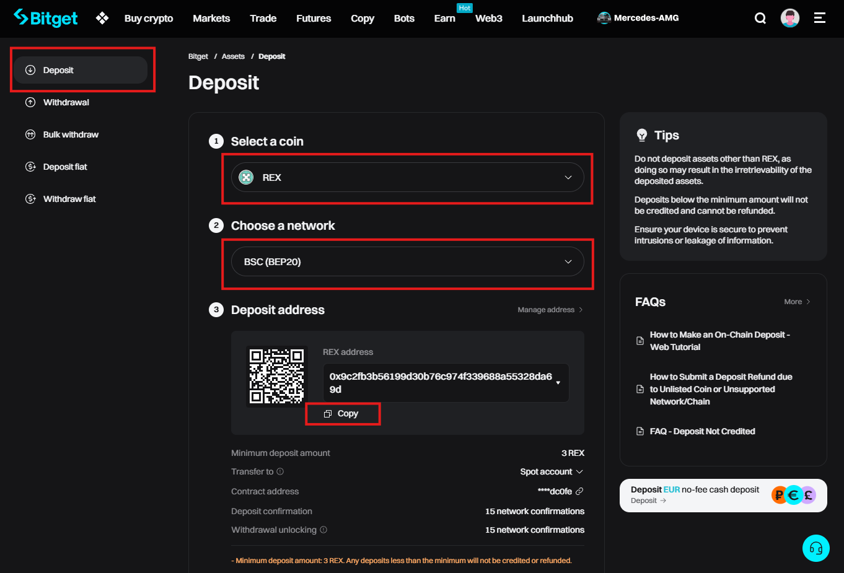
Task: Open the apps grid icon beside the logo
Action: [x=102, y=17]
